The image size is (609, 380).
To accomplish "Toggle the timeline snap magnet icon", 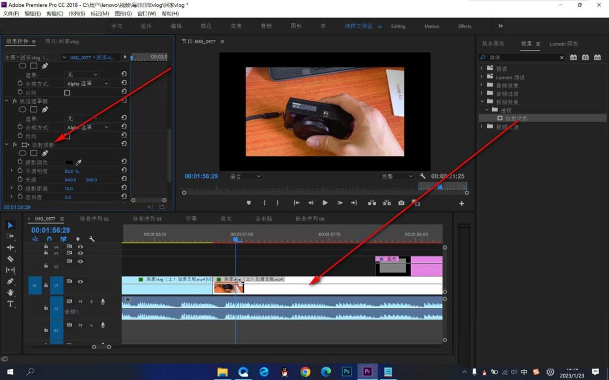I will [49, 239].
